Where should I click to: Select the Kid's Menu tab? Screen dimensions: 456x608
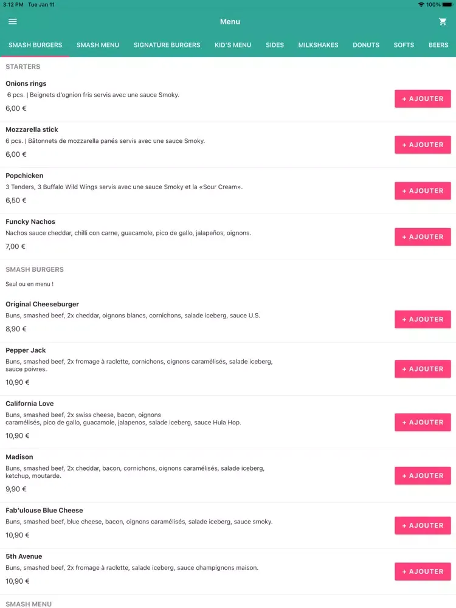click(233, 45)
